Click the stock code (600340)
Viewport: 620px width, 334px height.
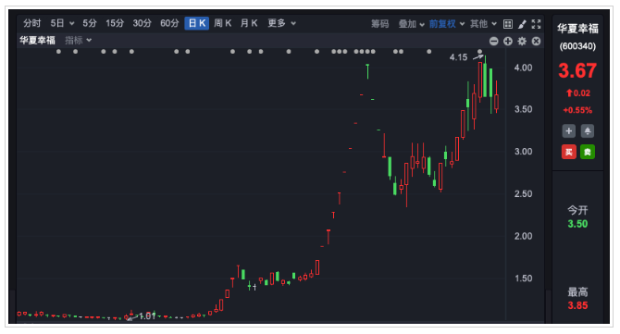pos(577,46)
